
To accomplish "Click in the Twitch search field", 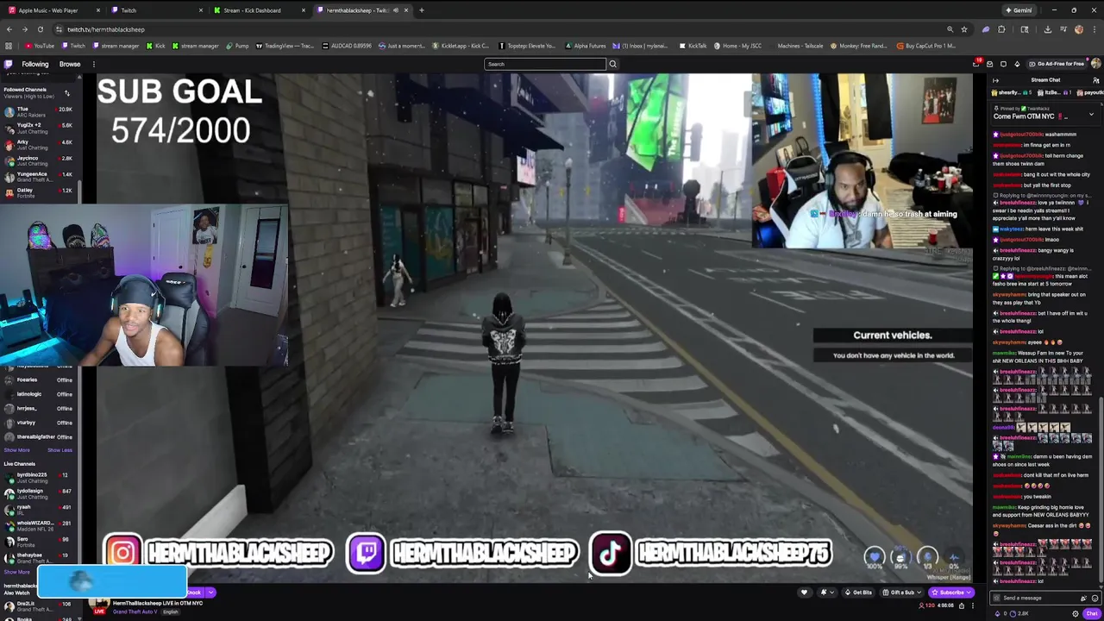I will [x=545, y=64].
